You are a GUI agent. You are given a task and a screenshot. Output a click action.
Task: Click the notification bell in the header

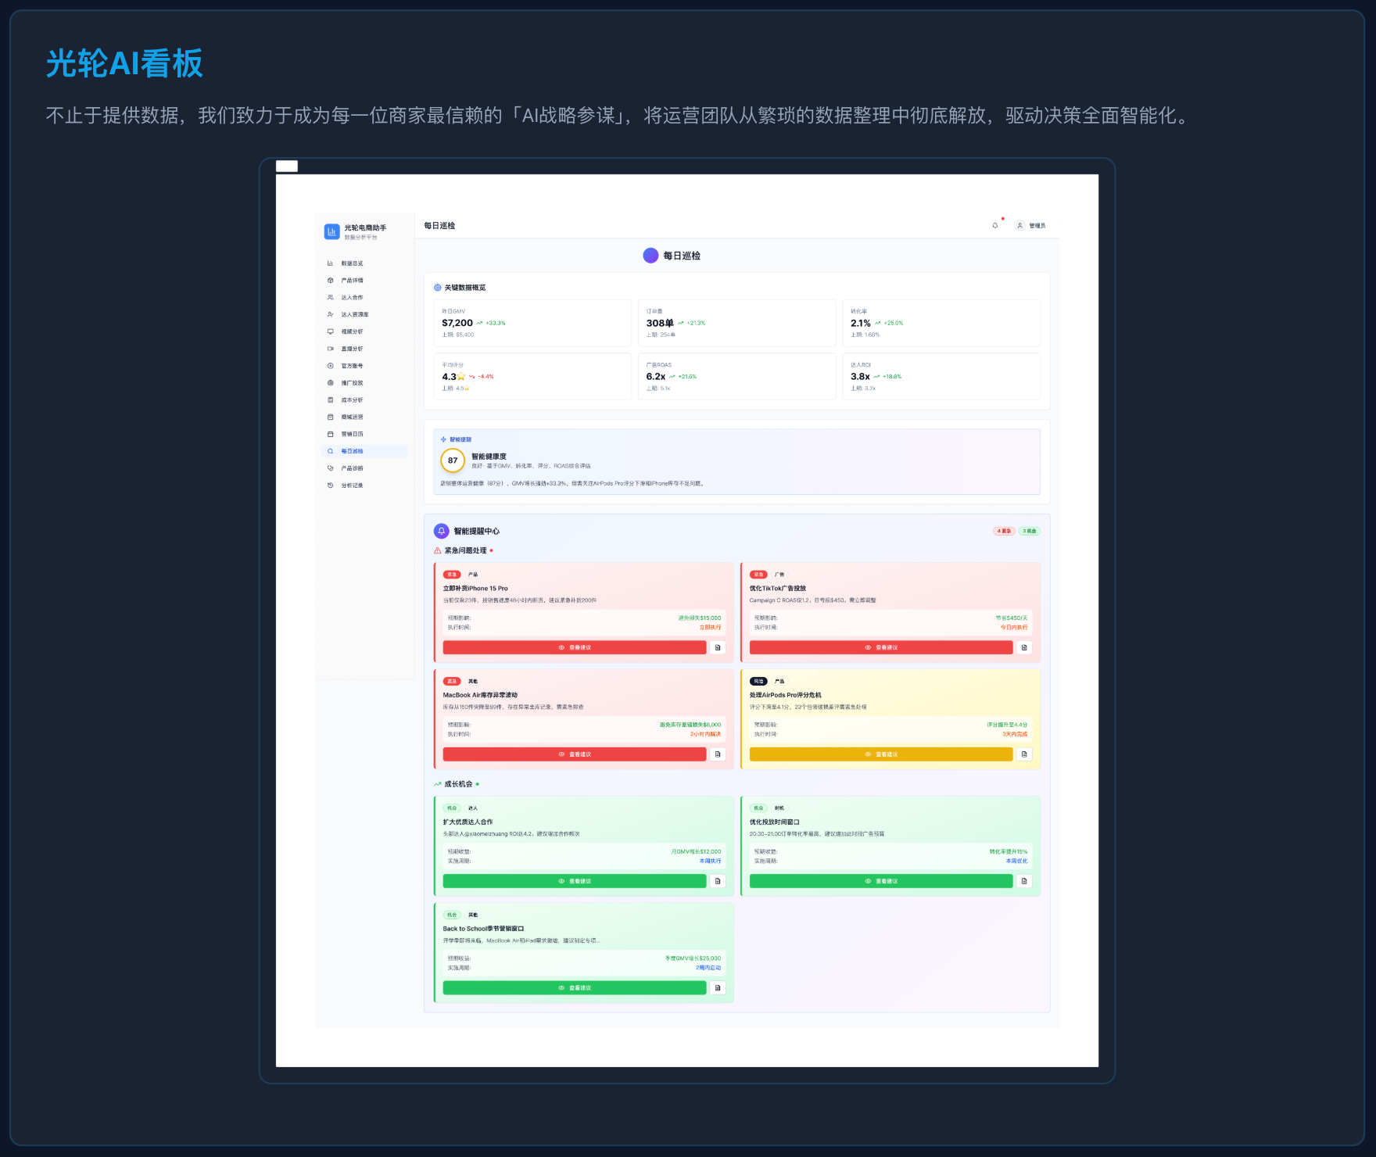click(994, 225)
